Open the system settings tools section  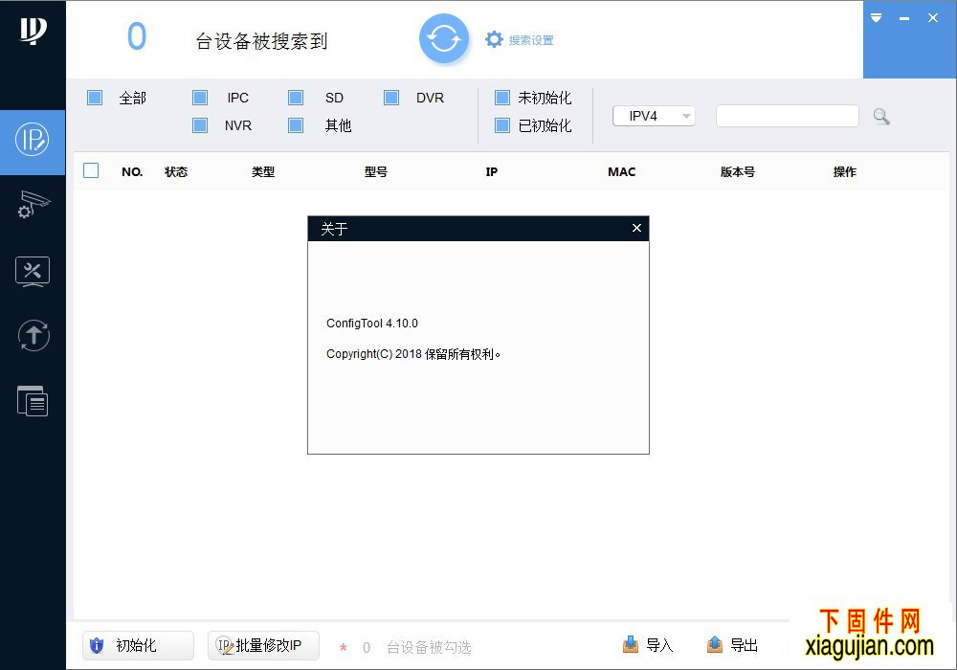coord(33,272)
